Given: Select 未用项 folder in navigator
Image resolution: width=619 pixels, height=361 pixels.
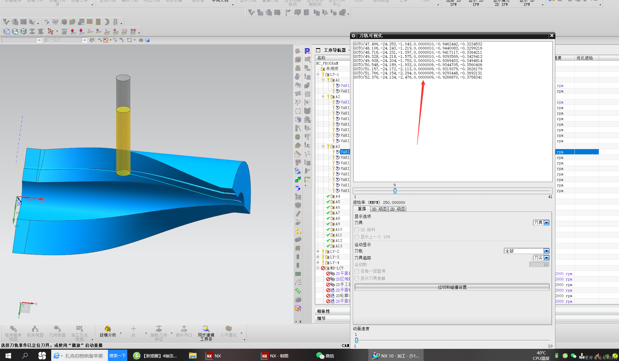Looking at the screenshot, I should 332,69.
